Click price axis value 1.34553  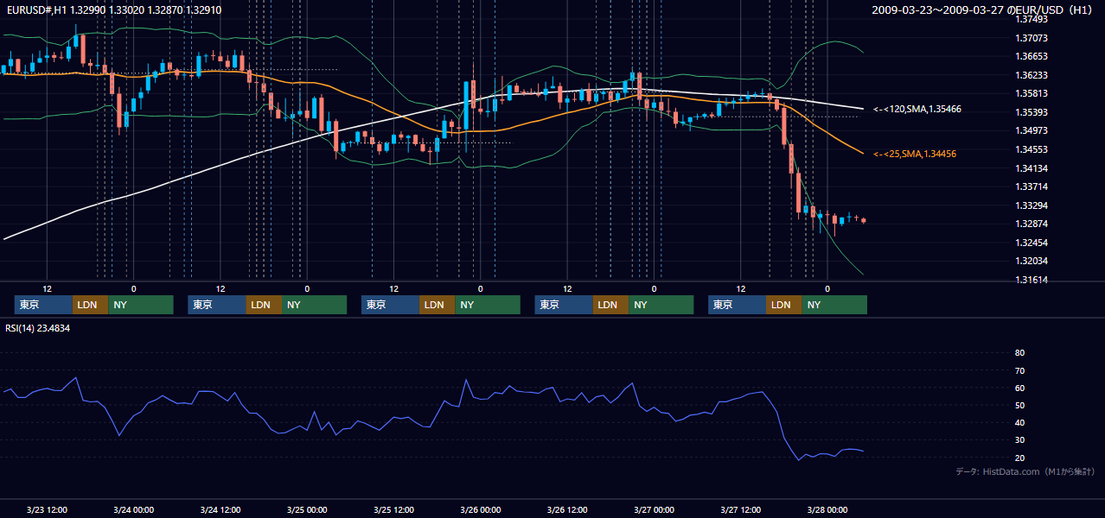[x=1031, y=149]
